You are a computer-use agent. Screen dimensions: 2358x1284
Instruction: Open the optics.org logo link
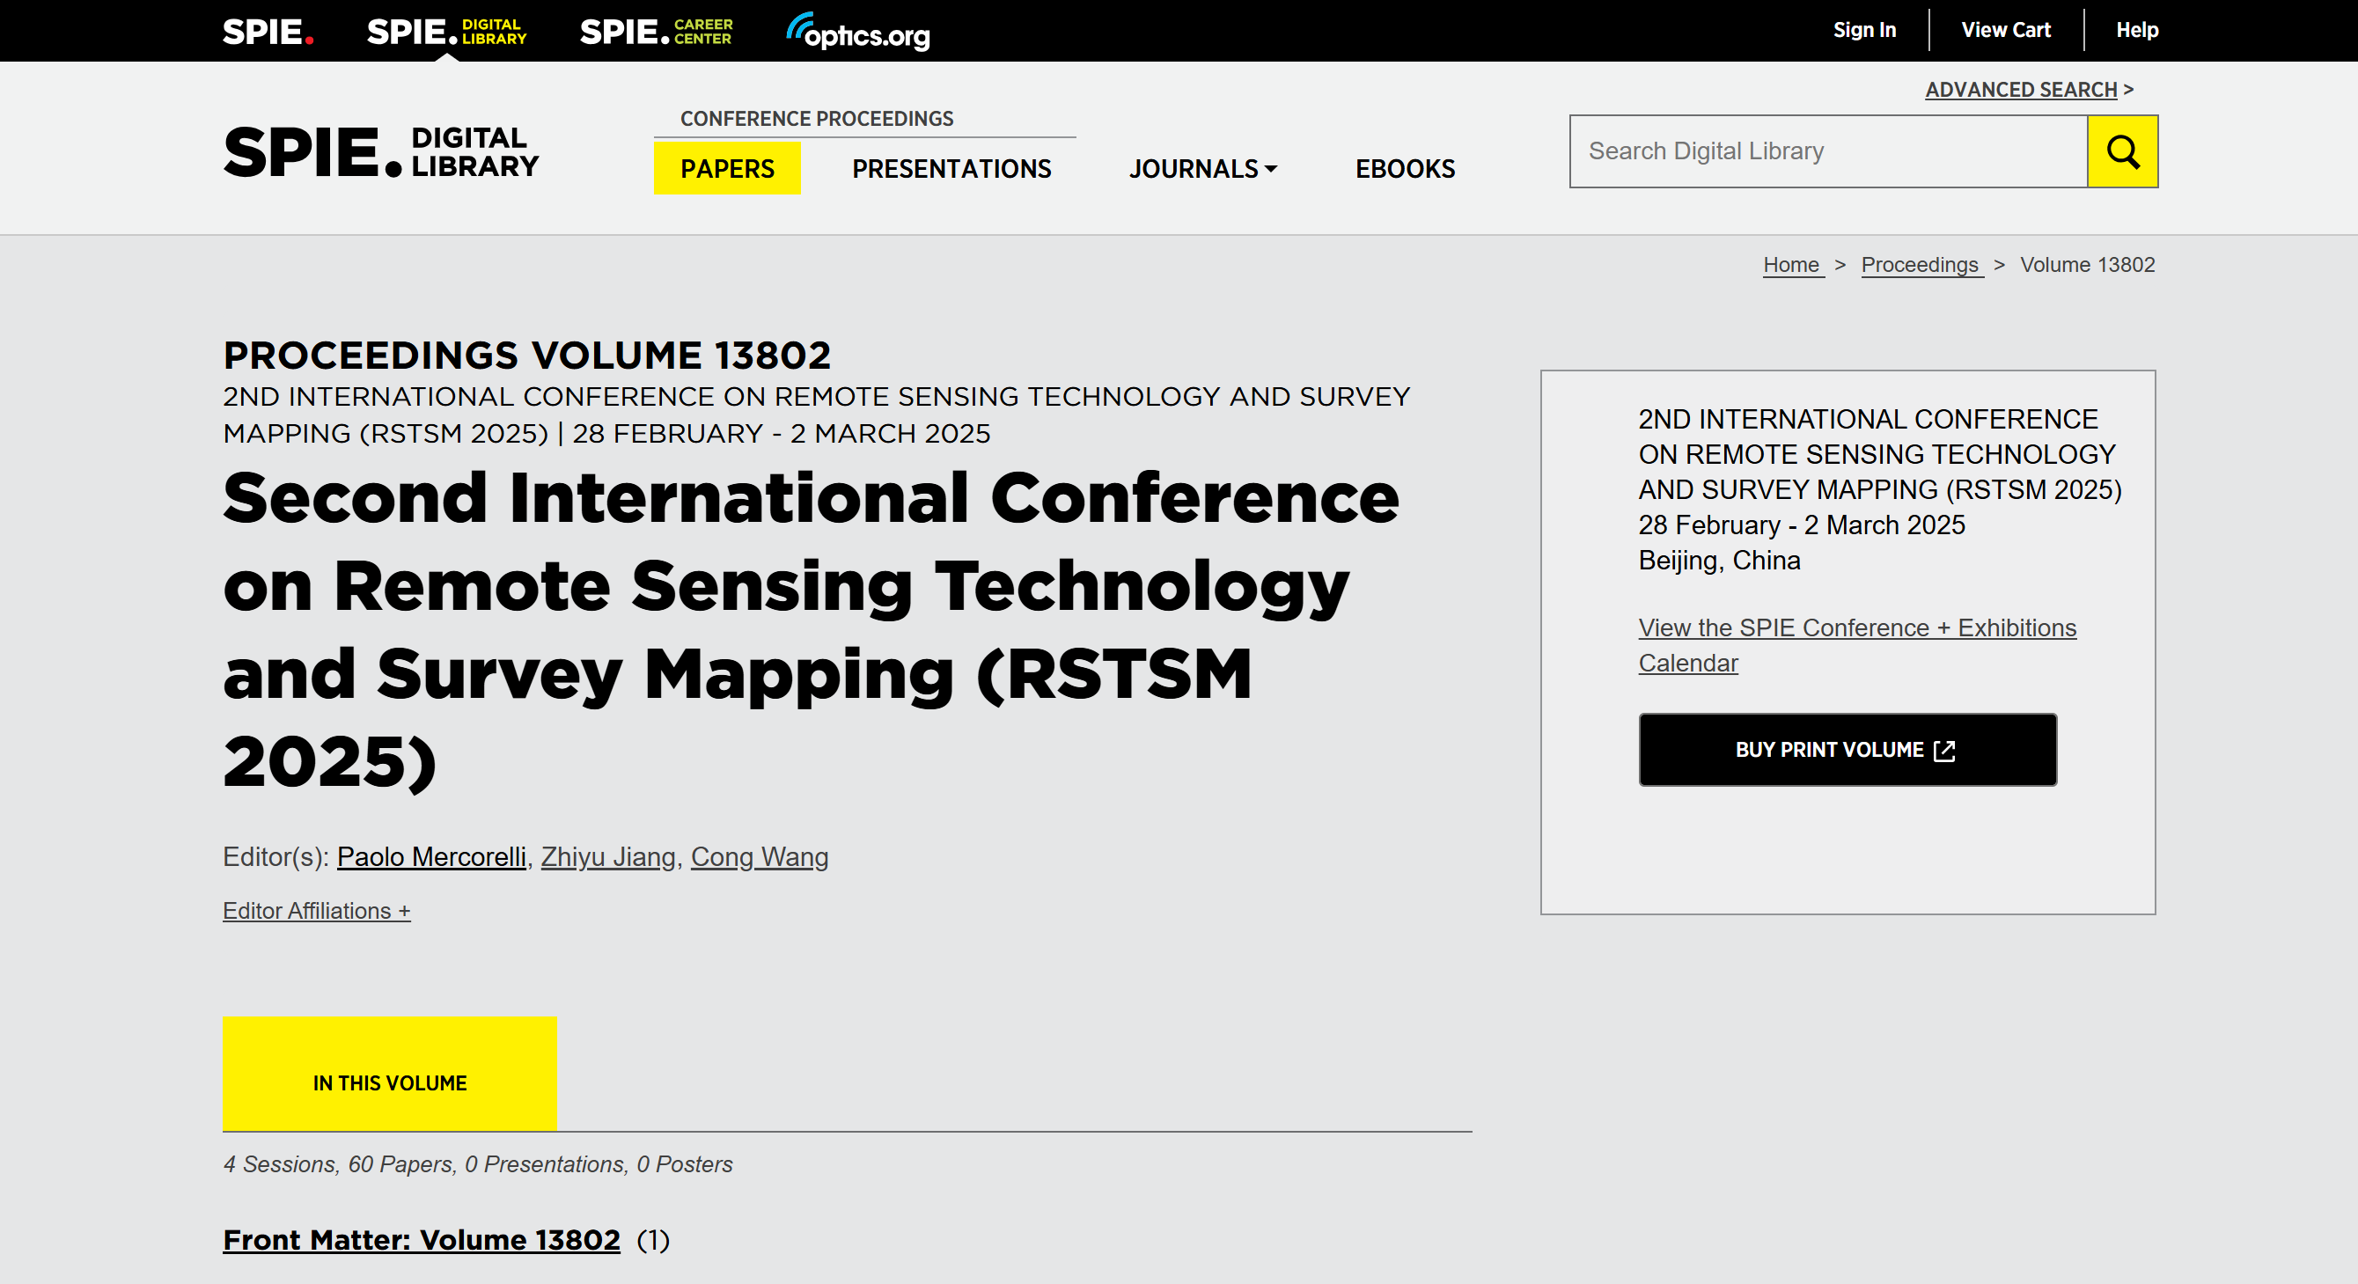857,33
